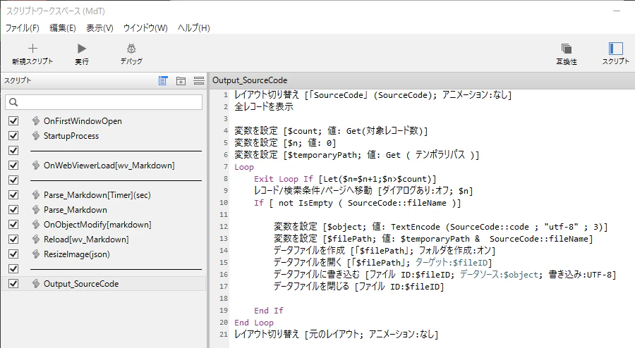
Task: Uncheck the OnFirstWindowOpen checkbox
Action: pos(13,121)
